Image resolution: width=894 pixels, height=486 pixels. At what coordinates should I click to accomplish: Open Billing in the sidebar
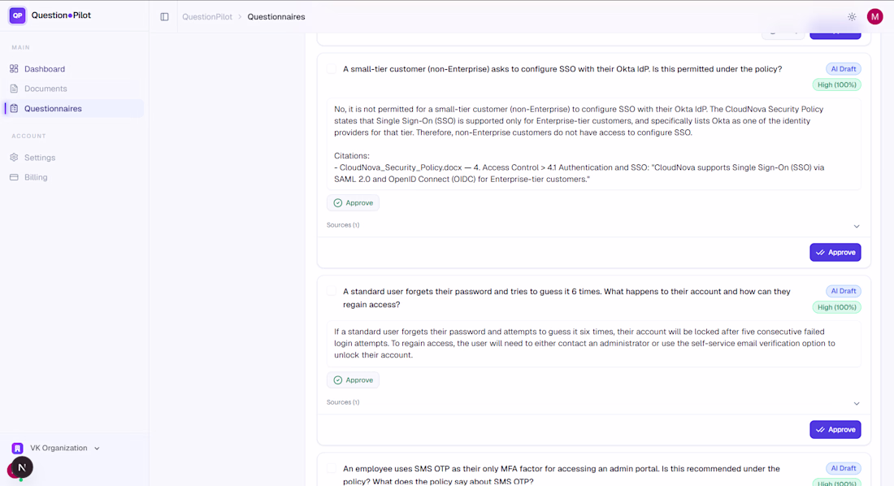coord(74,177)
